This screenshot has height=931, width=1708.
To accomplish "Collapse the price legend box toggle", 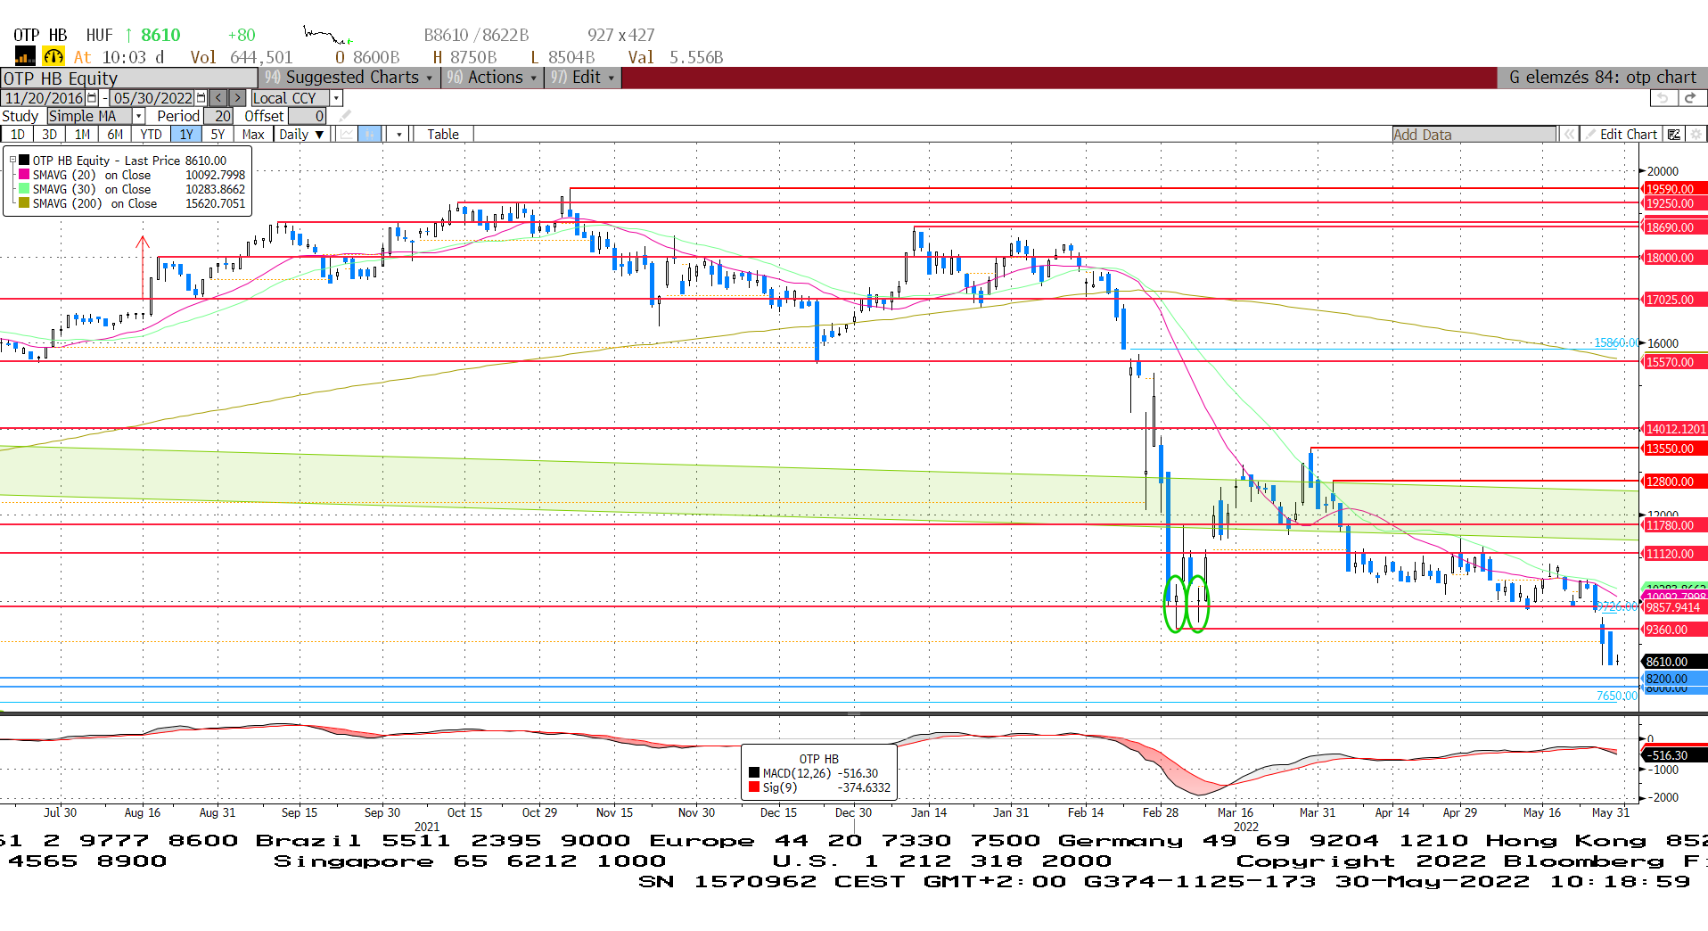I will [12, 161].
